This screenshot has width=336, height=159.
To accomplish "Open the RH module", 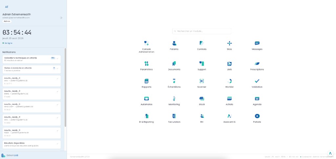I will pyautogui.click(x=202, y=118).
